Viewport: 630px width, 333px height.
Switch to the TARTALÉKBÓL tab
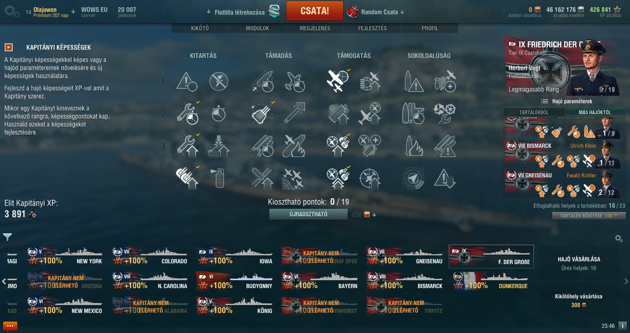[x=533, y=112]
